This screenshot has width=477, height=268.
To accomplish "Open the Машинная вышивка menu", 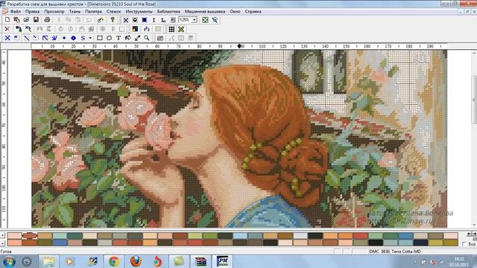I will tap(205, 12).
